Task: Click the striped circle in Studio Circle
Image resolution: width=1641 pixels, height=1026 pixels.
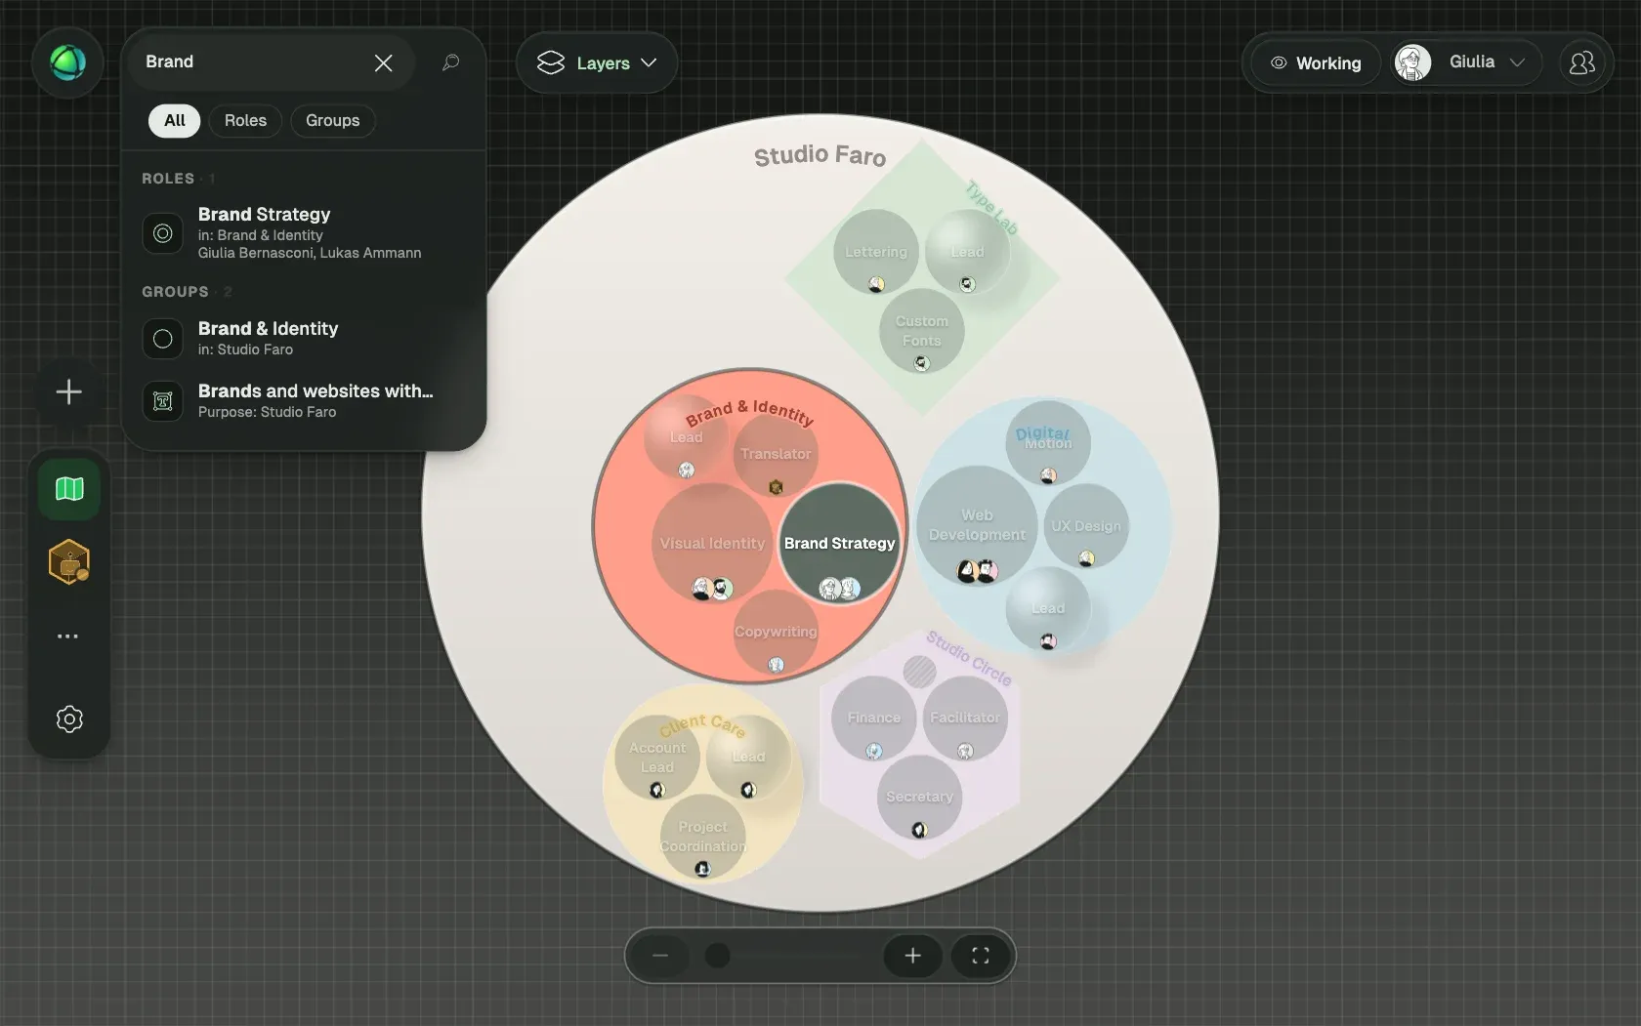Action: [919, 672]
